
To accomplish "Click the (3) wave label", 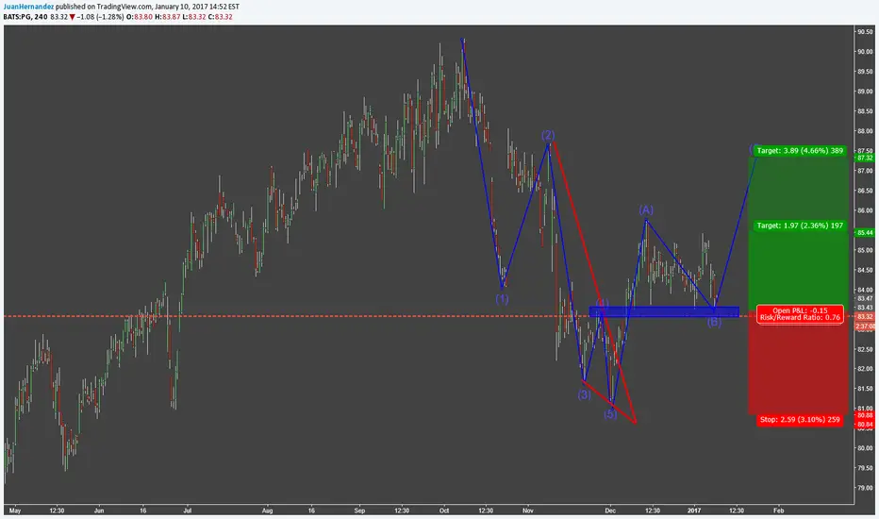I will click(584, 394).
